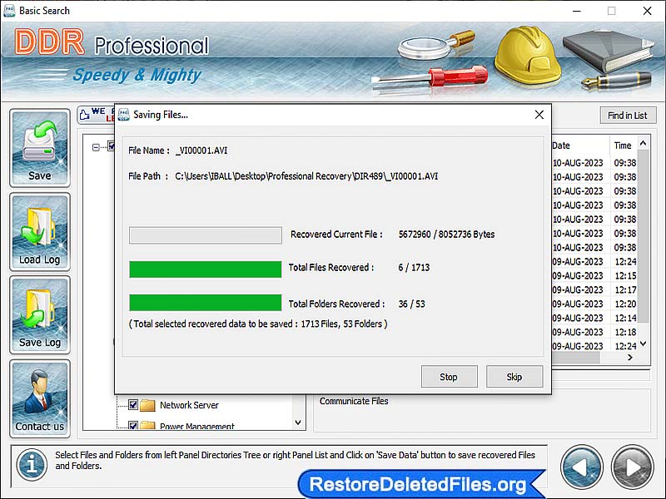Click the Save Log sidebar icon
The image size is (666, 499).
39,314
